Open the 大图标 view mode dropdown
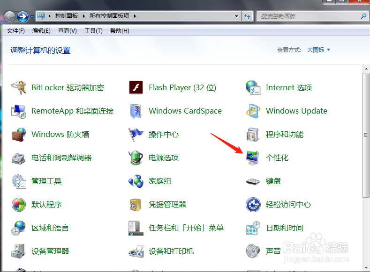Image resolution: width=370 pixels, height=272 pixels. (318, 50)
